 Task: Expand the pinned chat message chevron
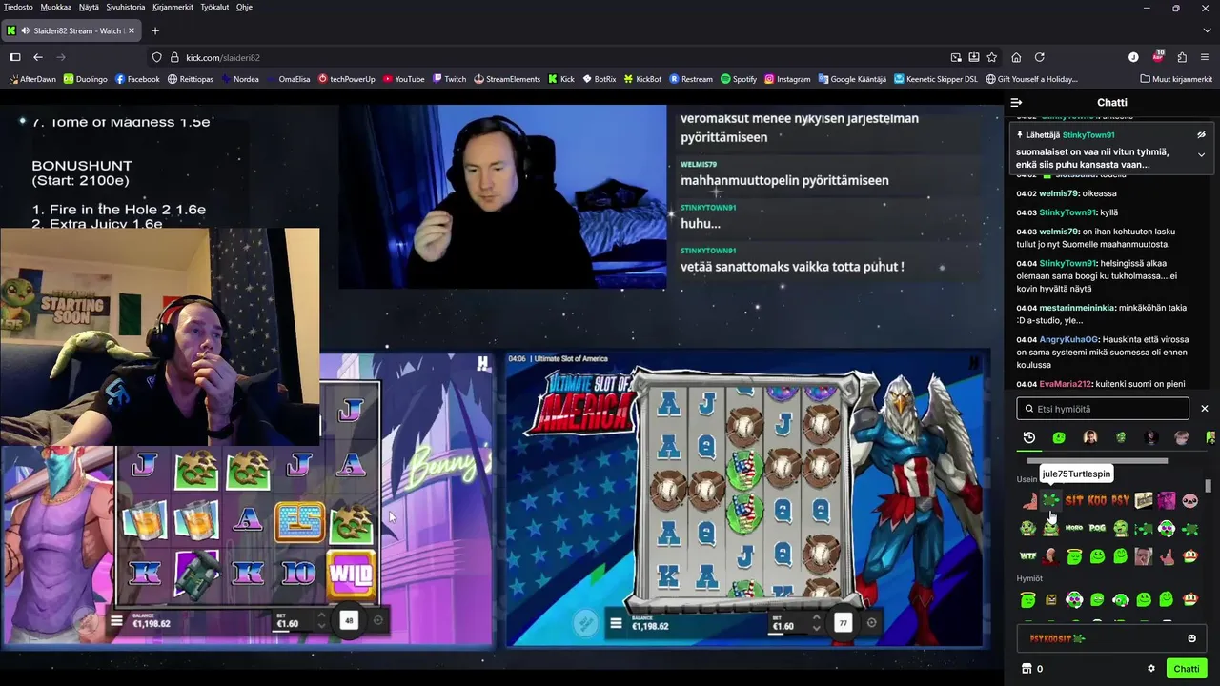[1201, 154]
